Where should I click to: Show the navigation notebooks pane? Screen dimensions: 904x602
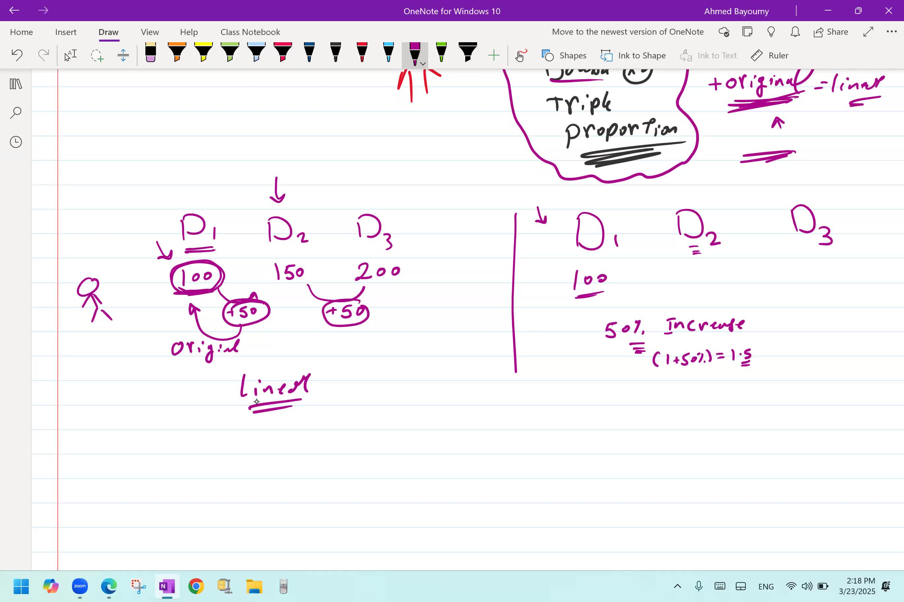(16, 84)
